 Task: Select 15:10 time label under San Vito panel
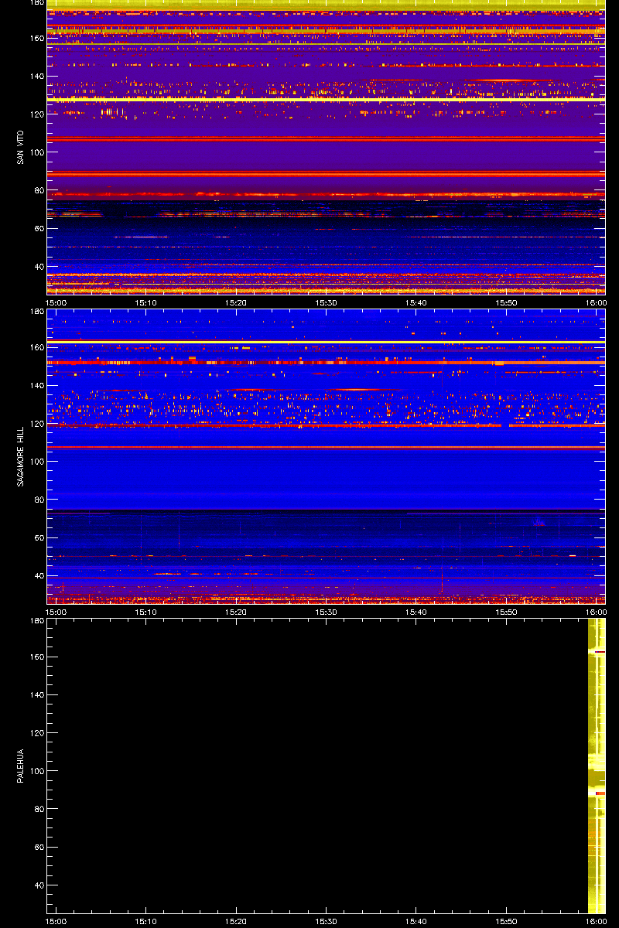pyautogui.click(x=146, y=302)
